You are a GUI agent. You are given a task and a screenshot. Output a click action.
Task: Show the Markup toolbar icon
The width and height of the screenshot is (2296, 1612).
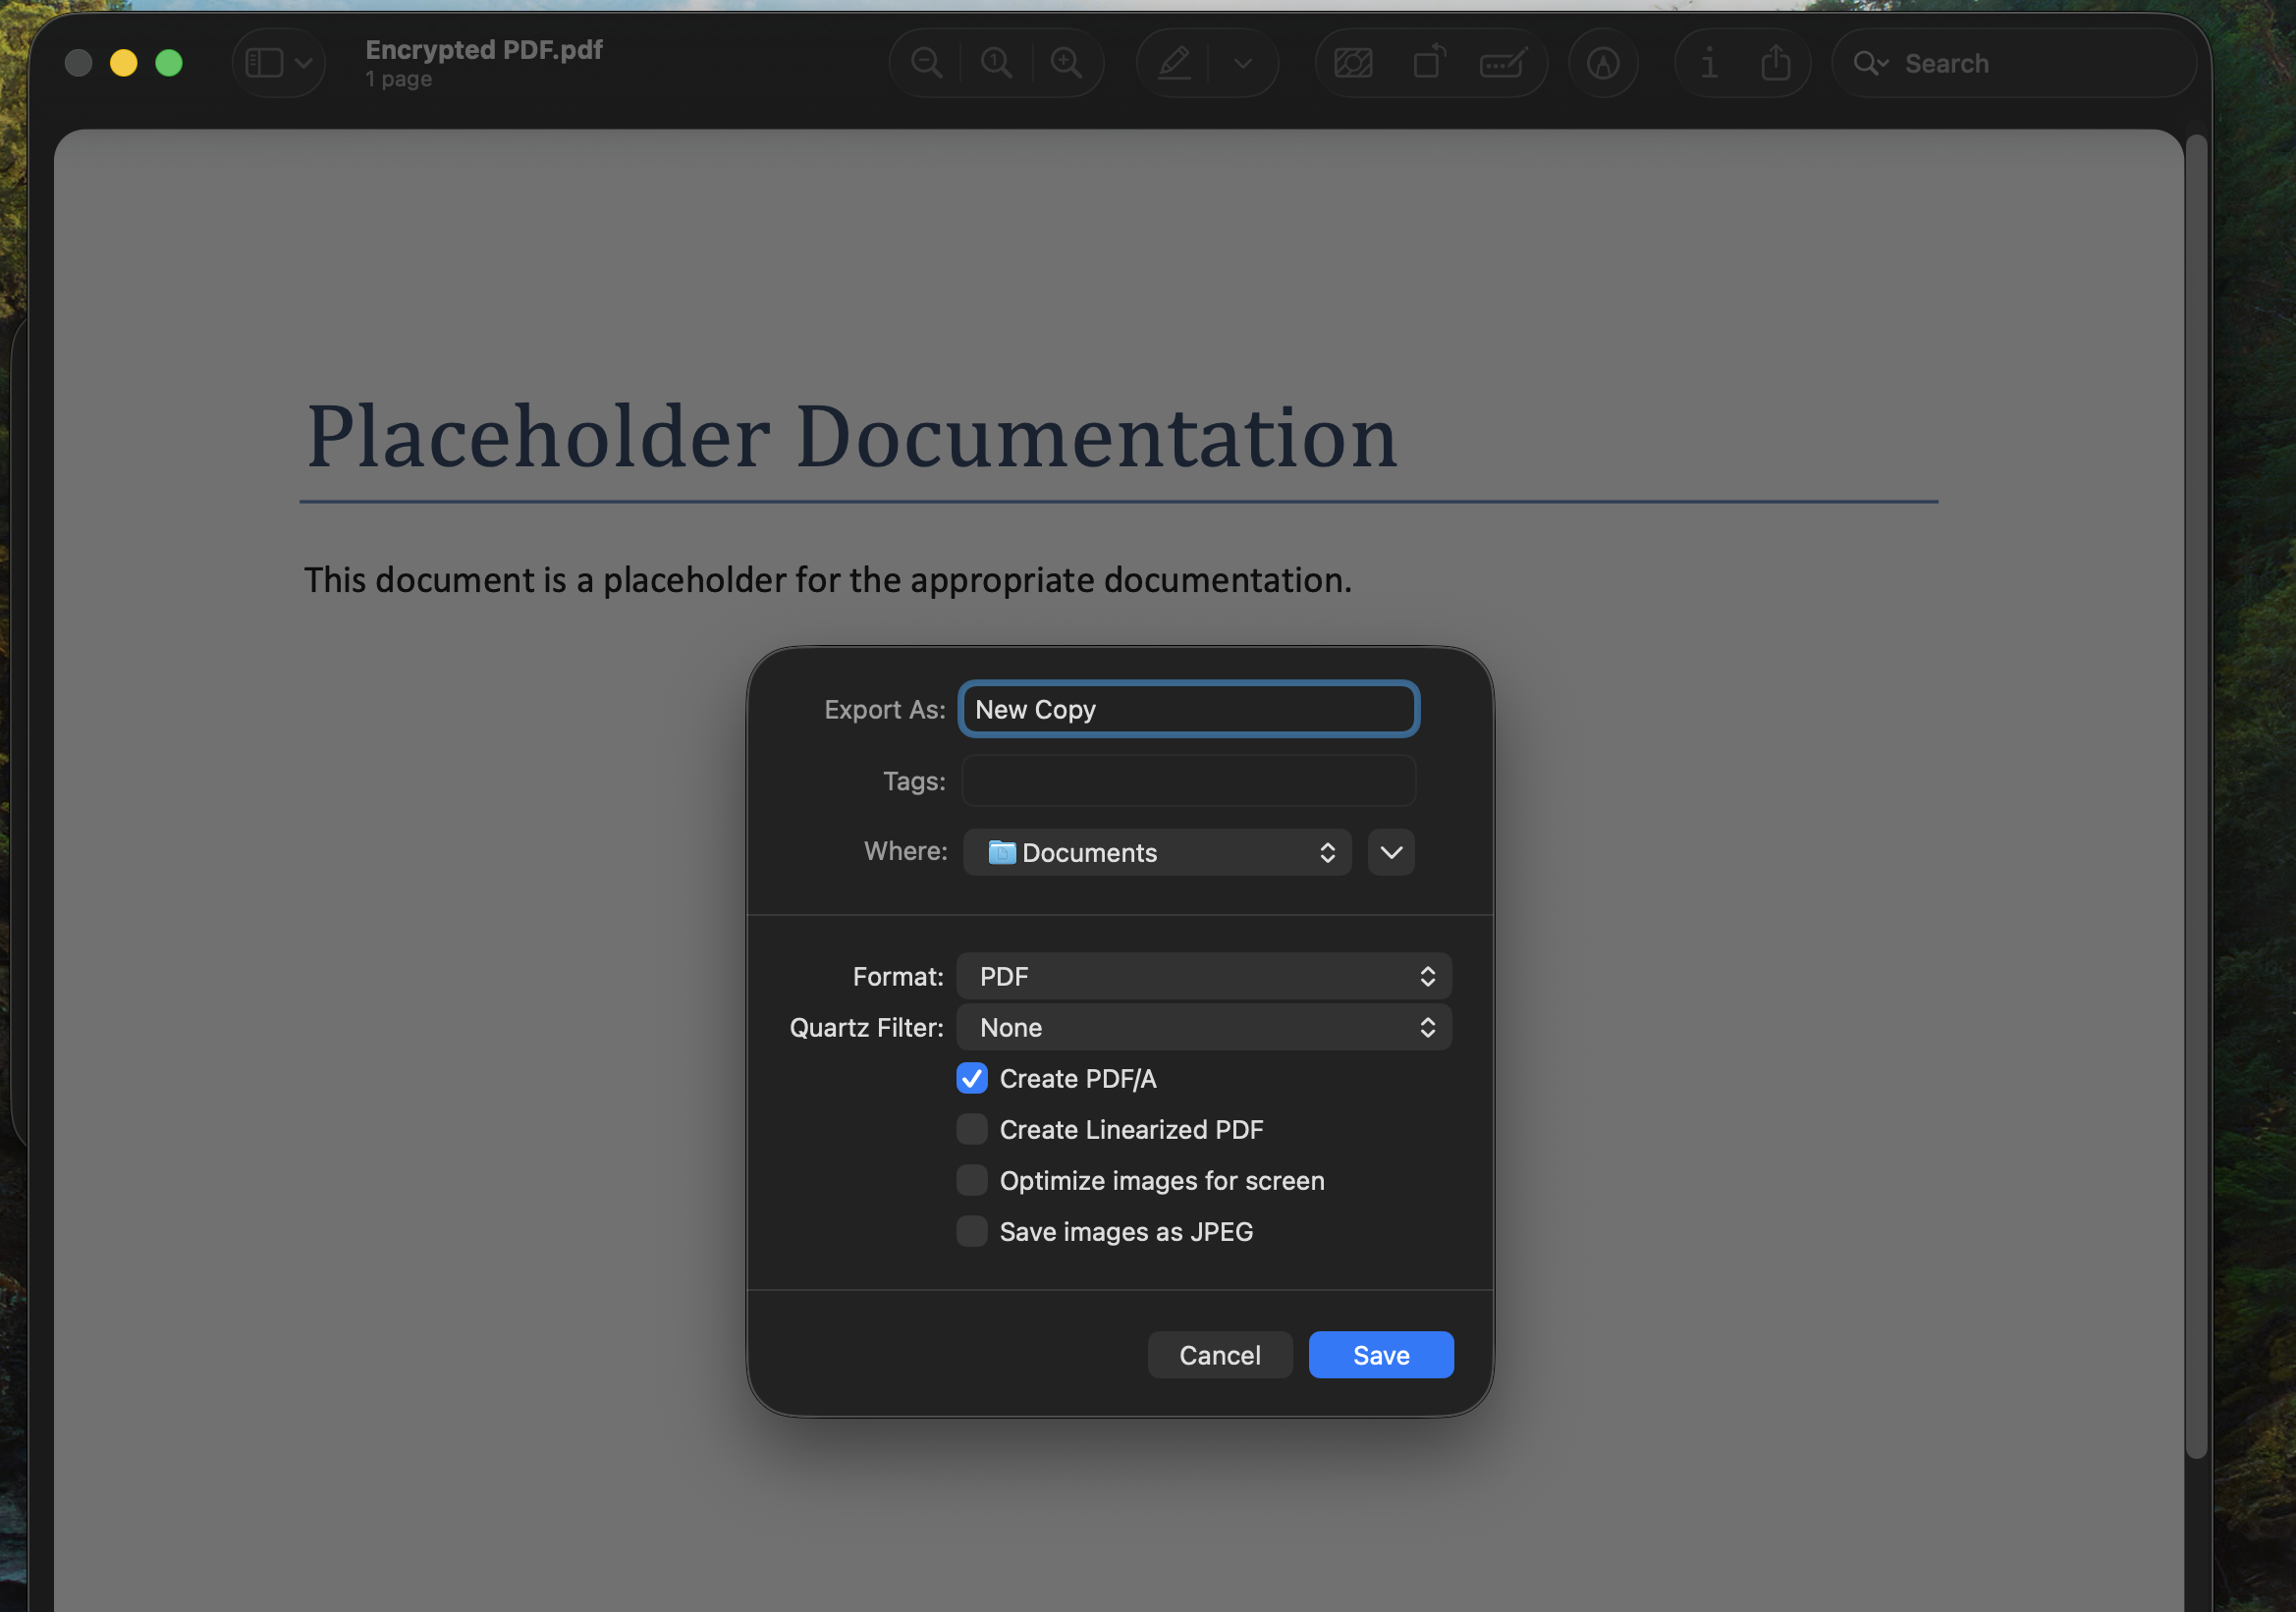pos(1603,63)
